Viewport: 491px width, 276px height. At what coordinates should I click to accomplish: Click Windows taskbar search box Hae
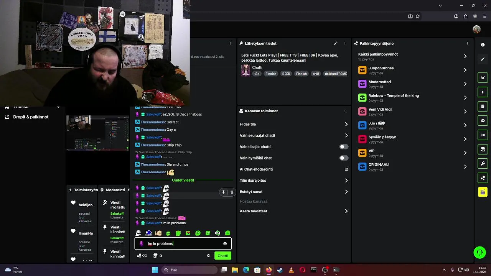tap(189, 270)
